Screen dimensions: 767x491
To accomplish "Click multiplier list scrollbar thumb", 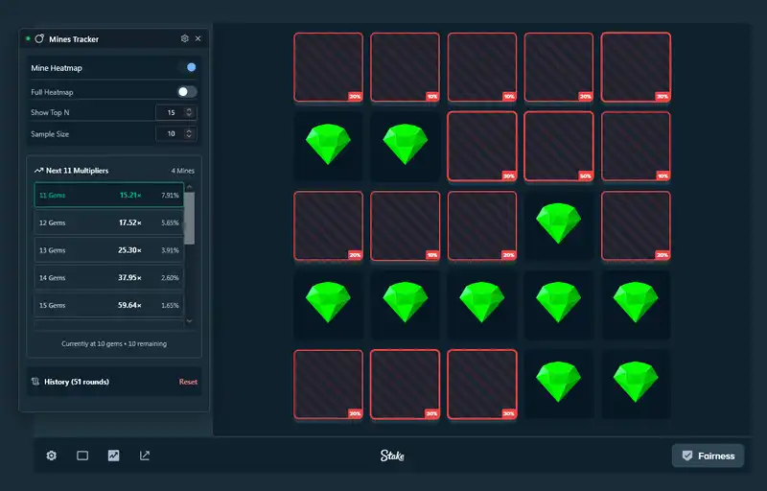I will [x=189, y=218].
